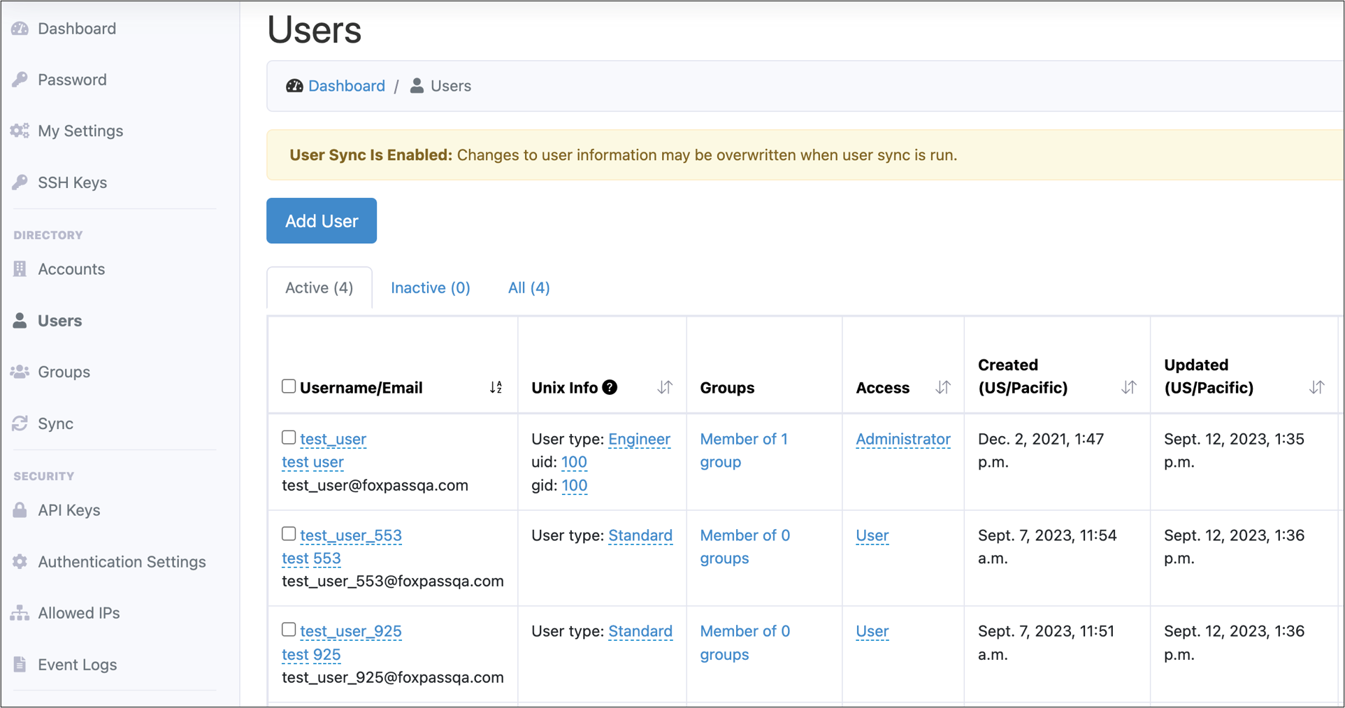
Task: Open the Administrator access link
Action: (902, 439)
